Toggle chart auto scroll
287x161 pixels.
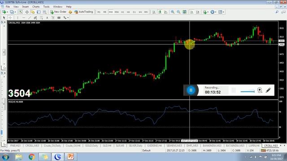tap(192, 12)
